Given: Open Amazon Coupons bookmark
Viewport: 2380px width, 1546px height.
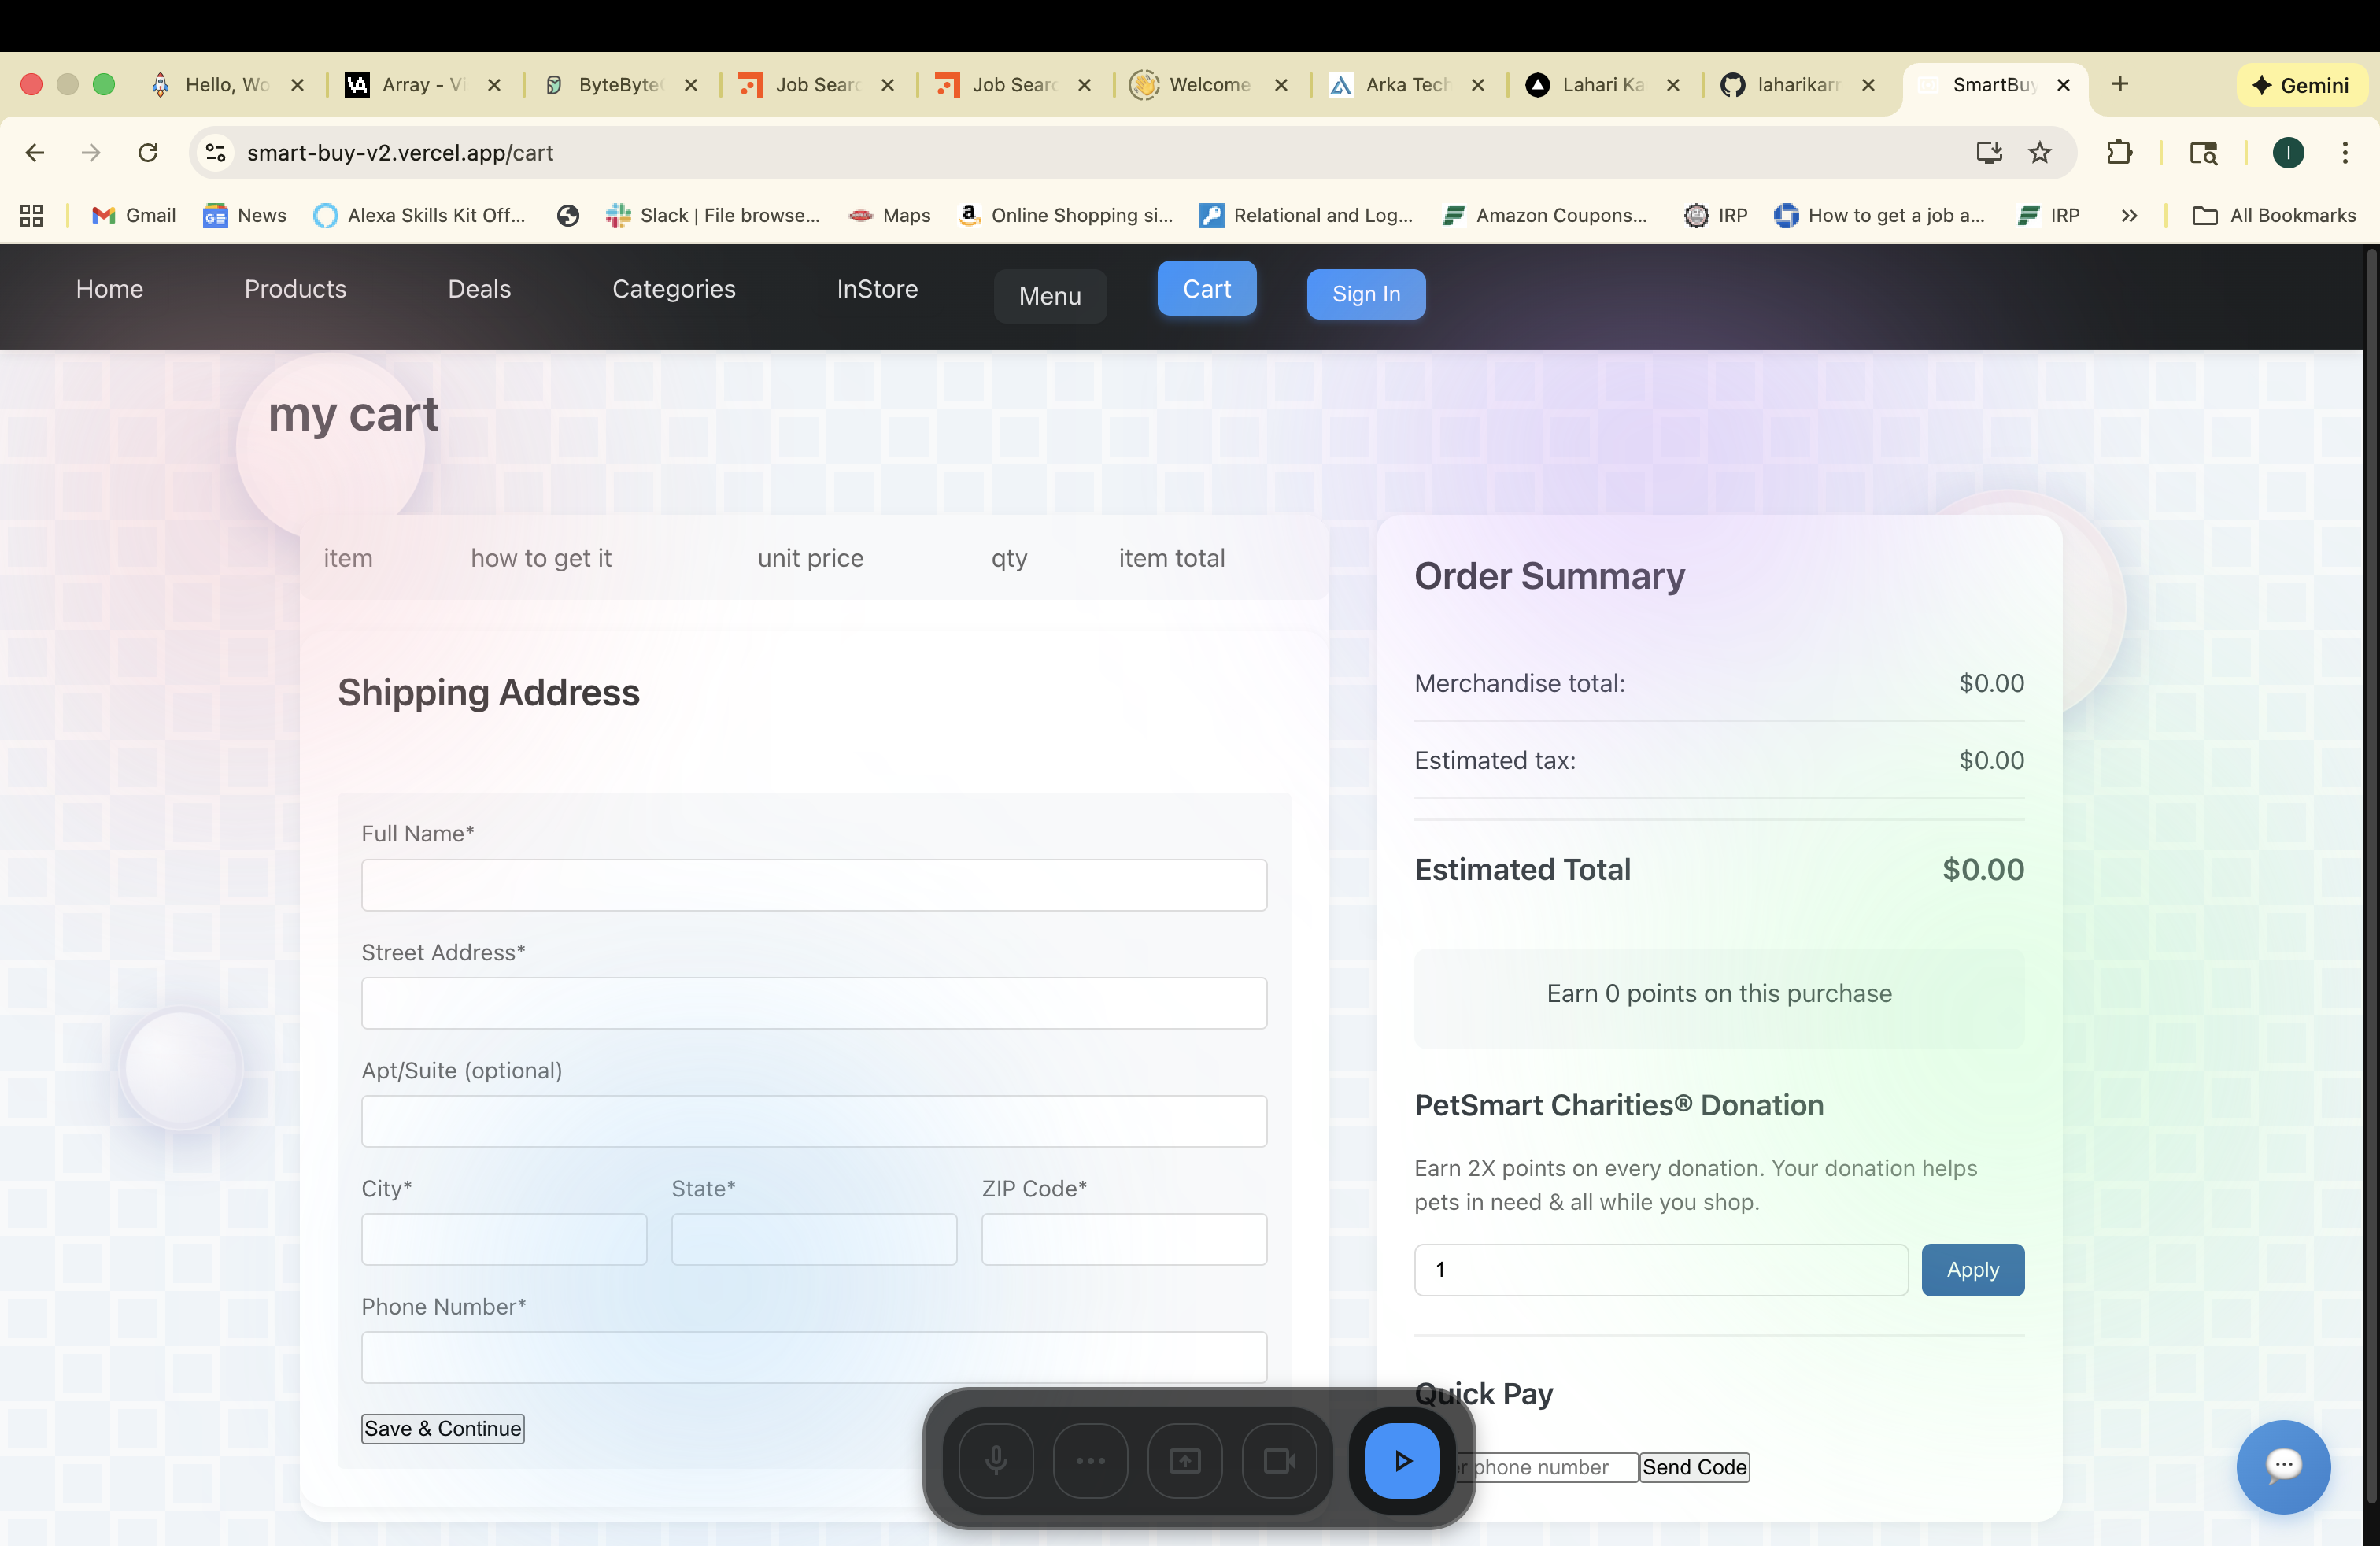Looking at the screenshot, I should (1544, 215).
